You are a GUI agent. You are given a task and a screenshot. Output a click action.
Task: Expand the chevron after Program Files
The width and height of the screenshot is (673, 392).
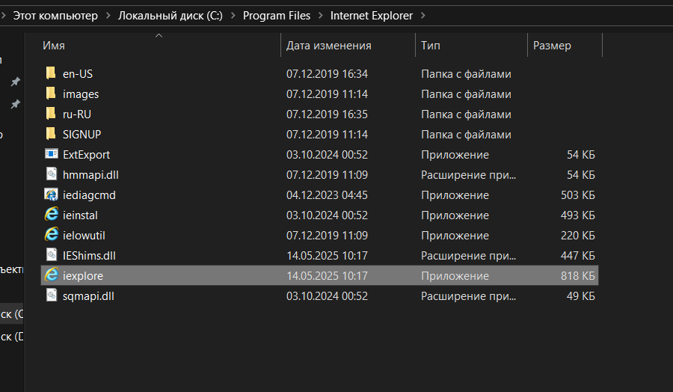321,16
